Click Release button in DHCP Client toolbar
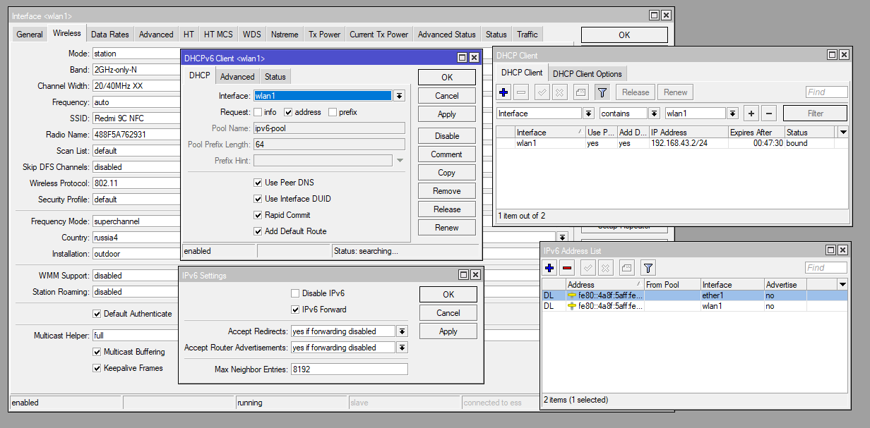 pos(636,92)
